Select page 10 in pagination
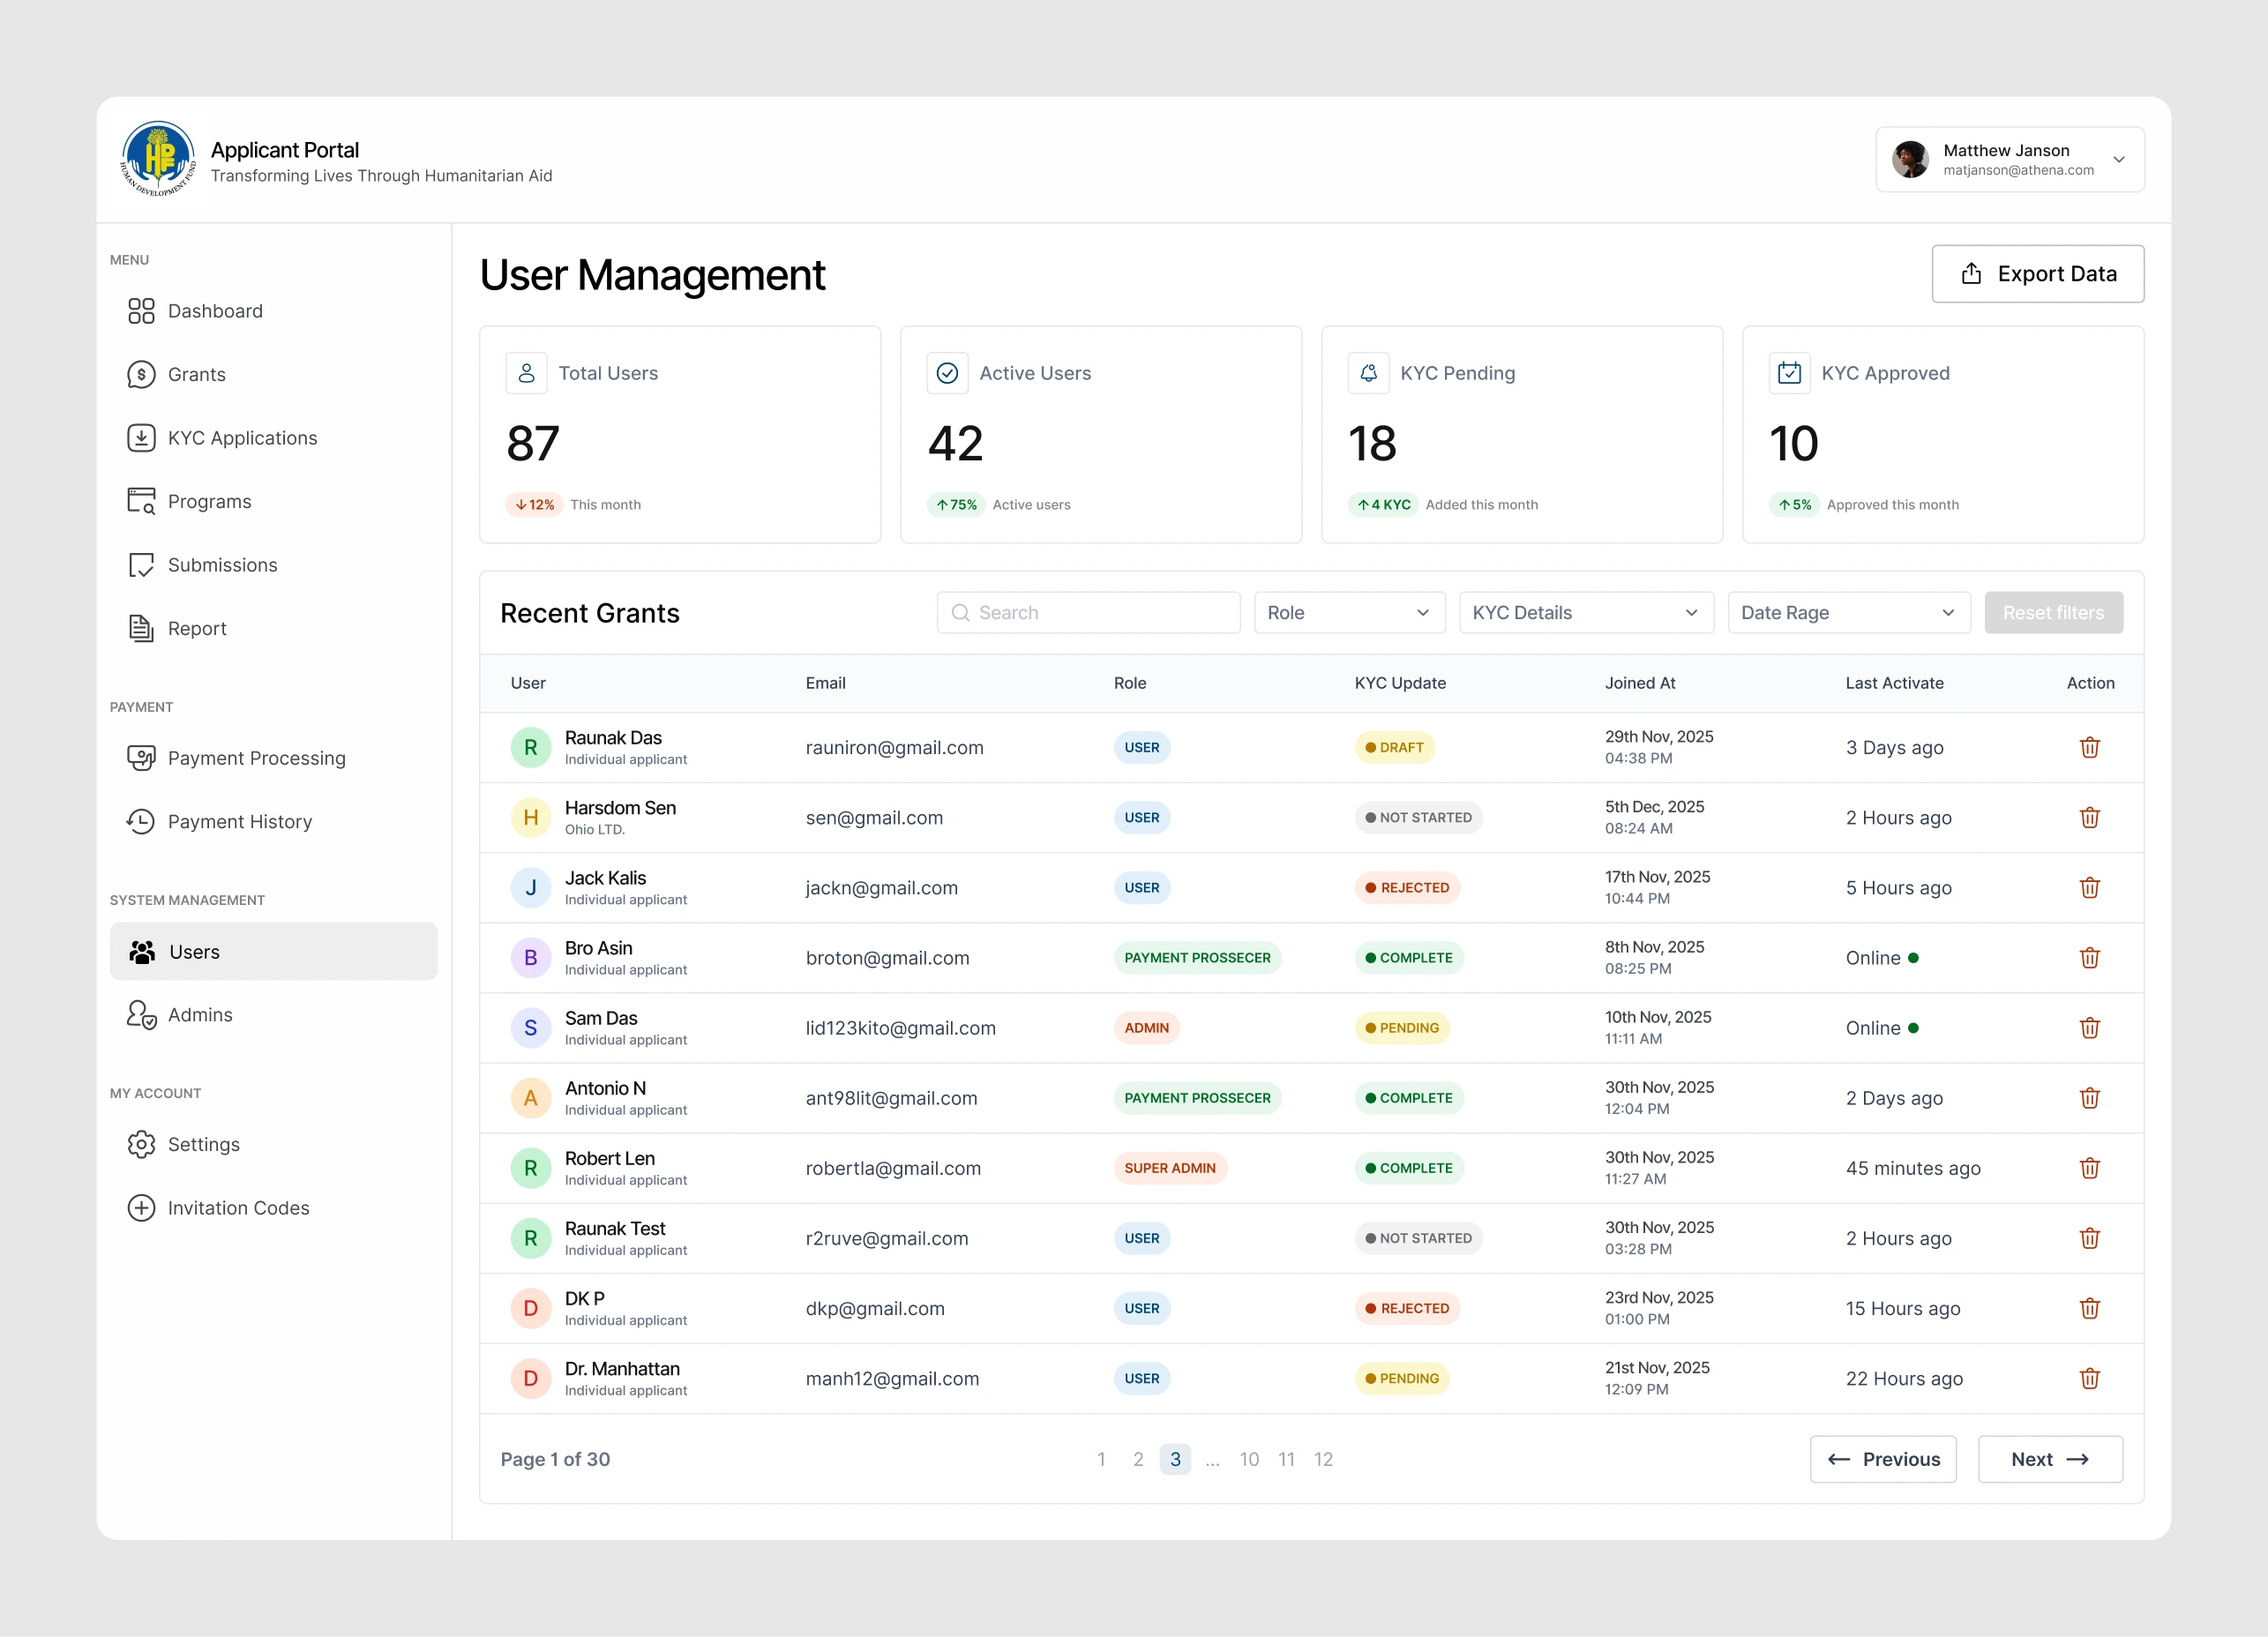The image size is (2268, 1637). [x=1249, y=1459]
